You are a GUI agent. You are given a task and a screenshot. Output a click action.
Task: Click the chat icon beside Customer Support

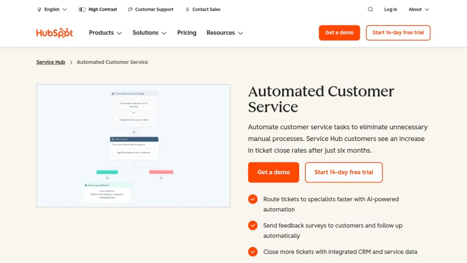[x=130, y=10]
